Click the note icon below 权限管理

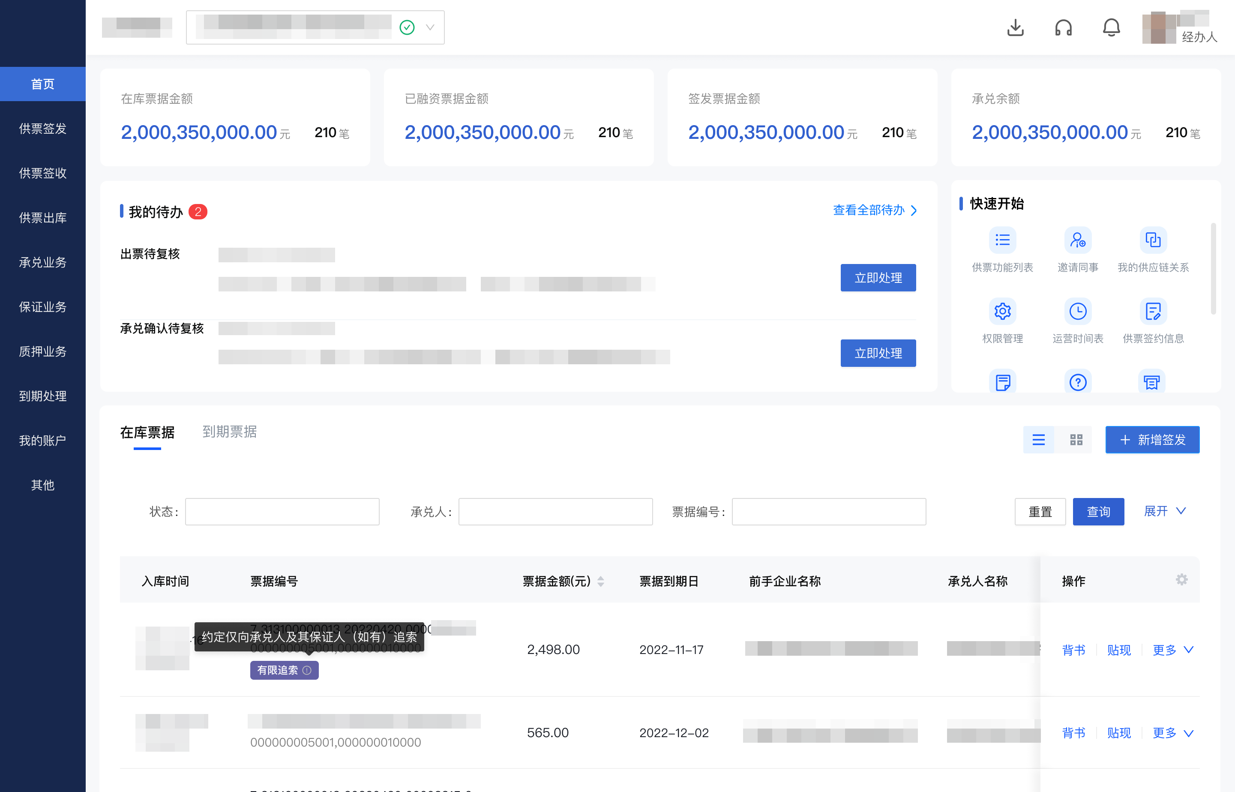tap(1002, 381)
